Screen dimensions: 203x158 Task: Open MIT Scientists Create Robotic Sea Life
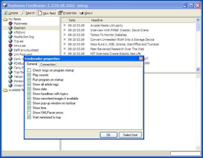[115, 53]
